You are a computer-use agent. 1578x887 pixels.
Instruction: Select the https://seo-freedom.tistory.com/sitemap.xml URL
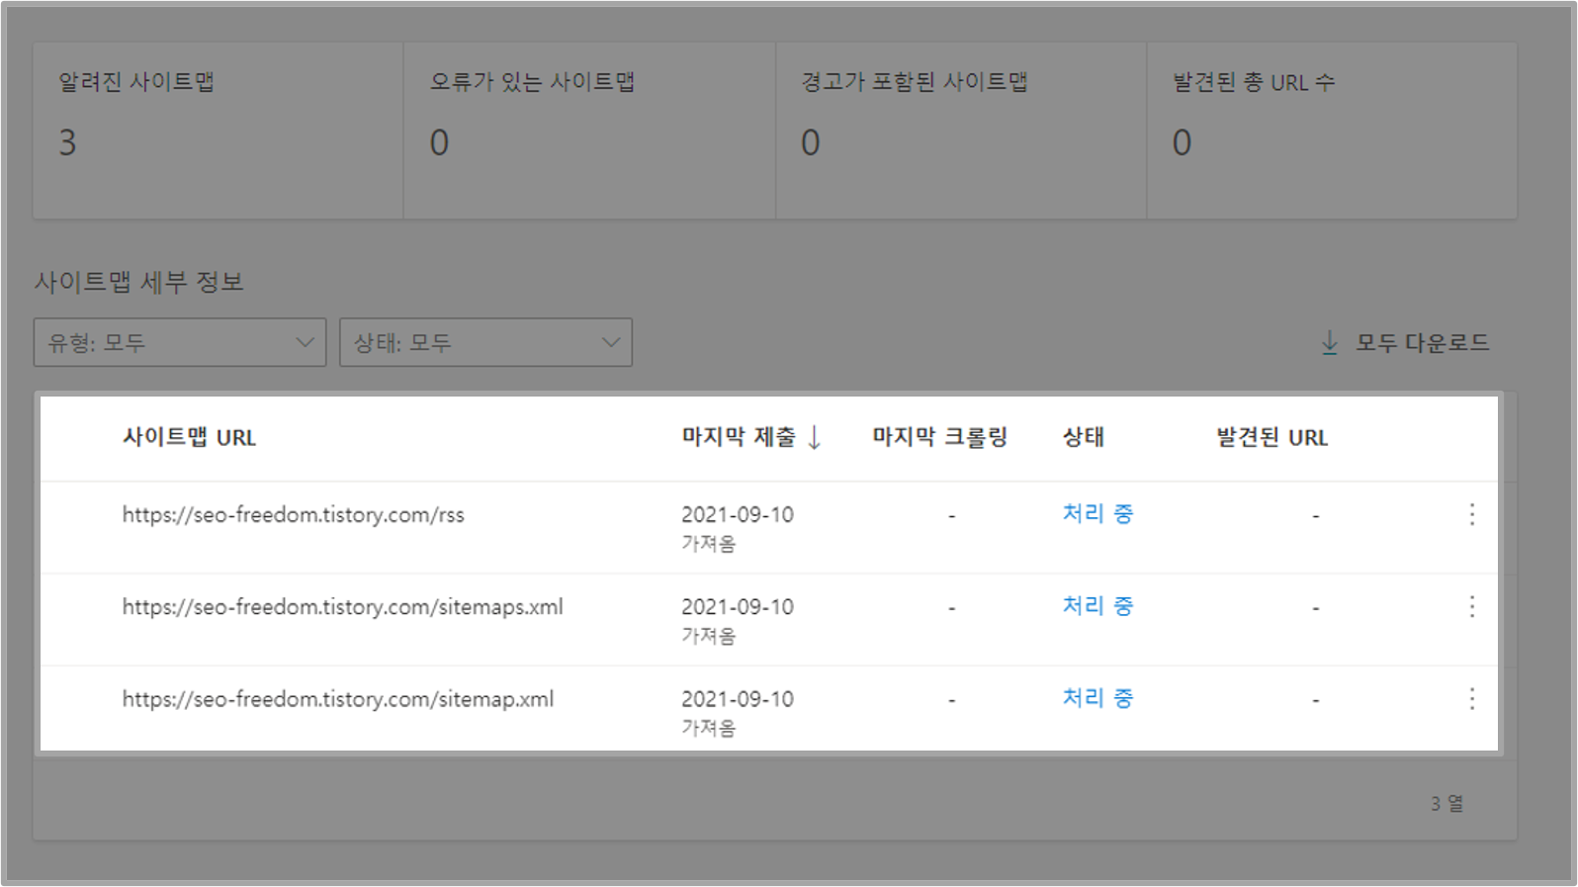[x=338, y=699]
